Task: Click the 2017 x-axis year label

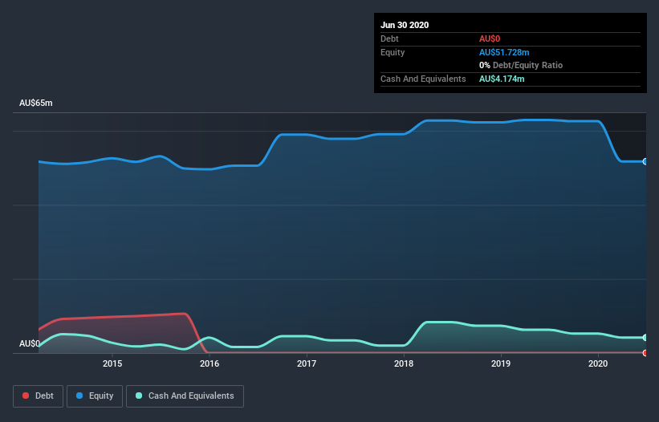Action: coord(307,363)
